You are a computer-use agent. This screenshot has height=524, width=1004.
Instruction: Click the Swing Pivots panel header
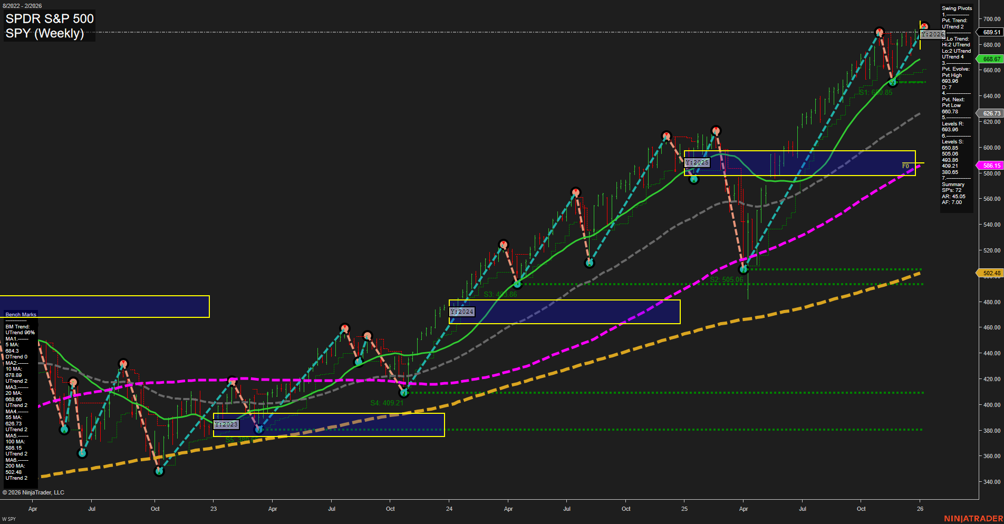point(957,8)
